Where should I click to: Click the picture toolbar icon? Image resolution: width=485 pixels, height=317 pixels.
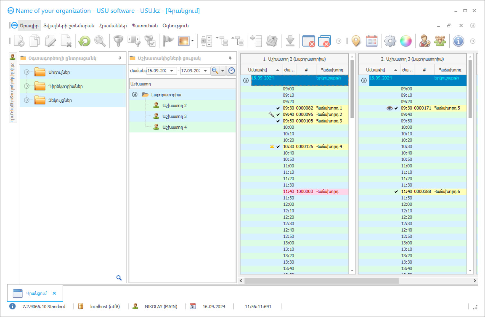[x=184, y=41]
